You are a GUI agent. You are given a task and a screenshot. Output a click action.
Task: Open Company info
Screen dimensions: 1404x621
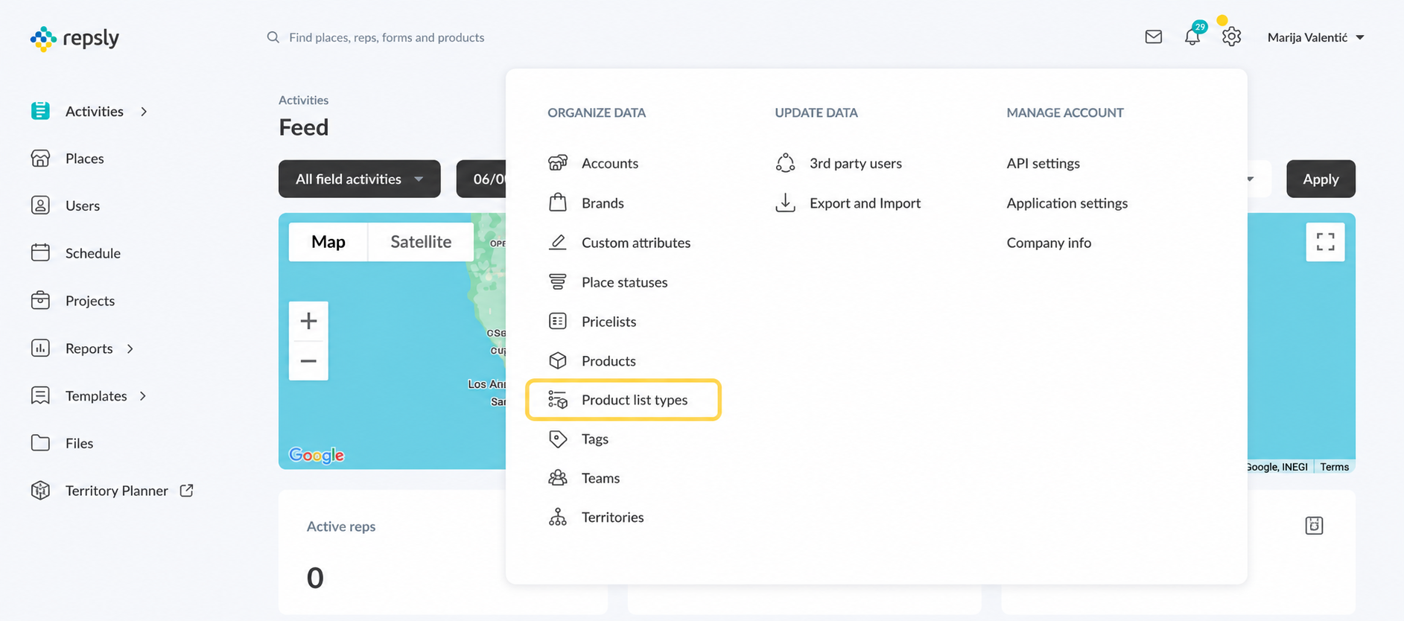click(x=1049, y=242)
